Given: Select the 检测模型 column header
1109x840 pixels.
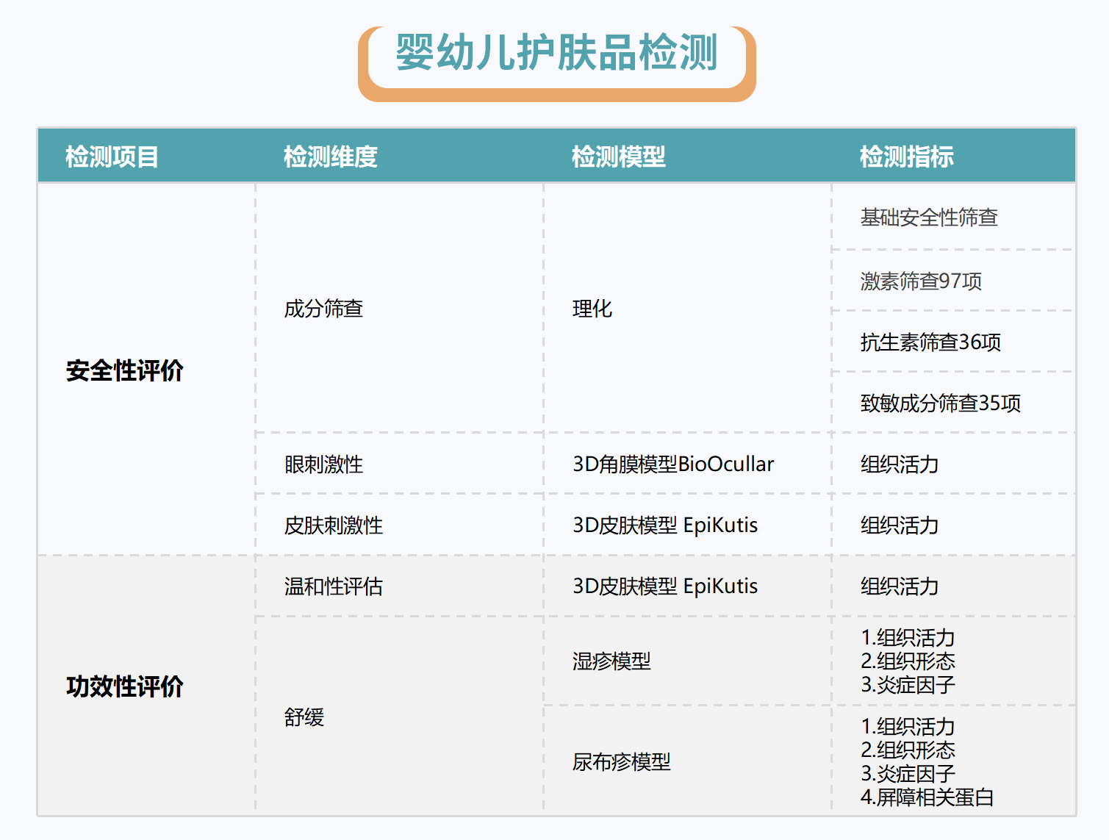Looking at the screenshot, I should click(618, 157).
